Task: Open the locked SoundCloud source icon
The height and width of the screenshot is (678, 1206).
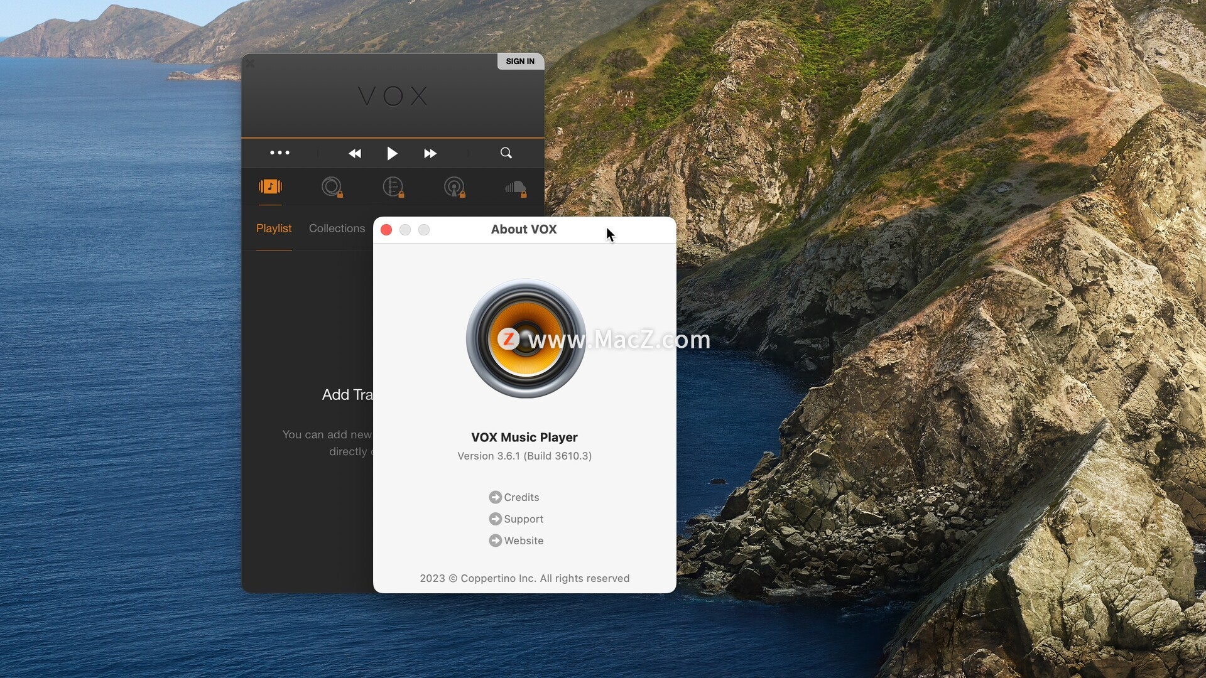Action: [515, 188]
